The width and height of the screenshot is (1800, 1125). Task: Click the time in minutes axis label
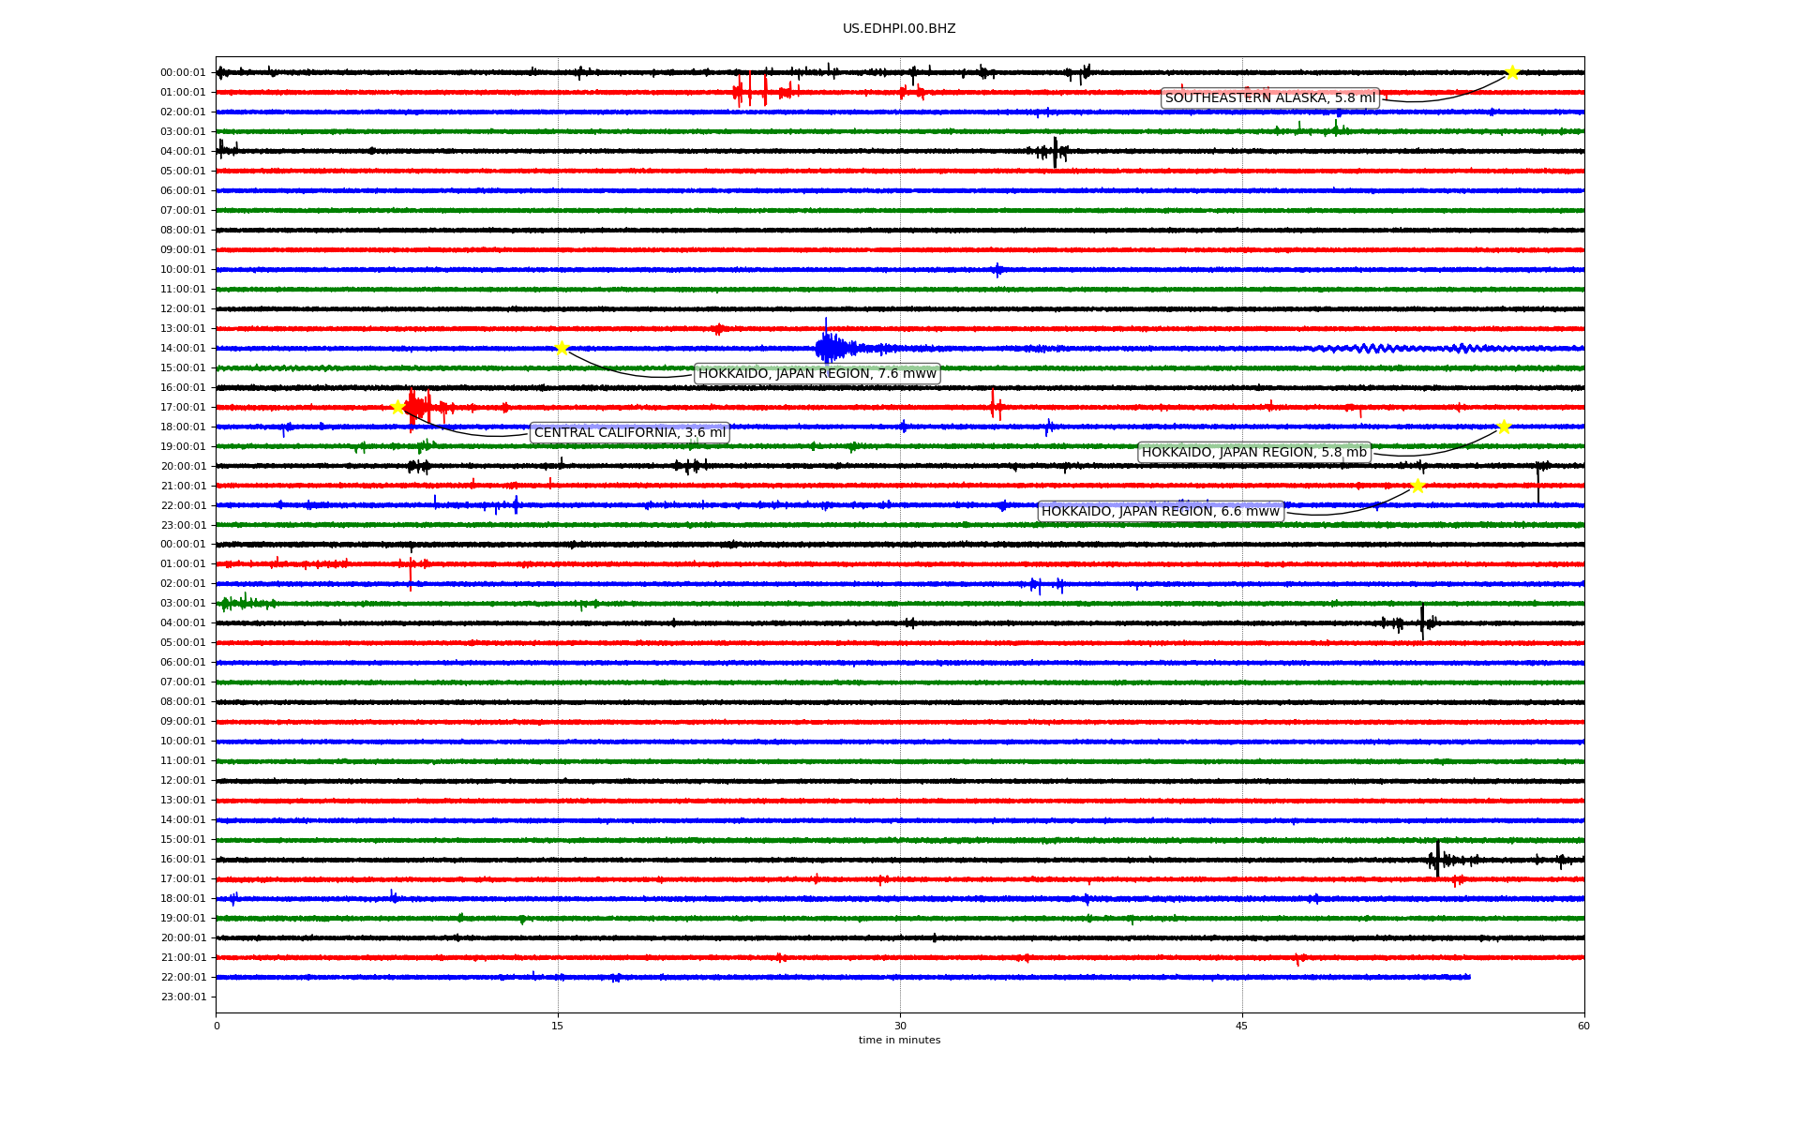(899, 1041)
